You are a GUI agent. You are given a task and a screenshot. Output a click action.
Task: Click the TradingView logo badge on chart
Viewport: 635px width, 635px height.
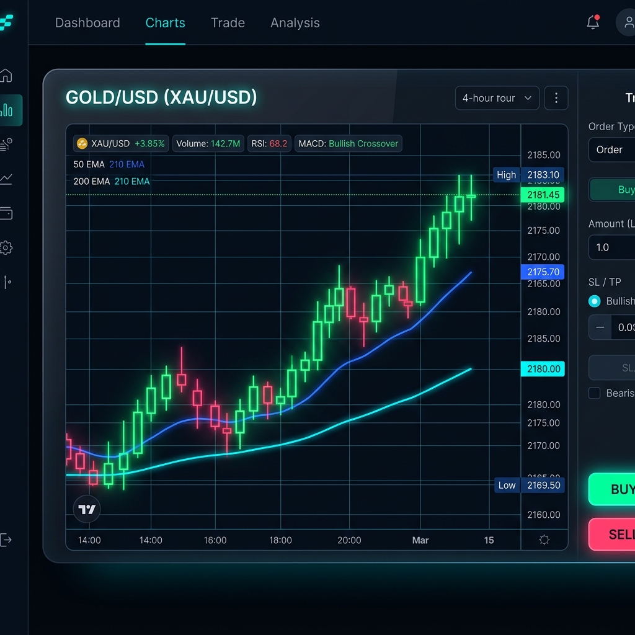87,509
